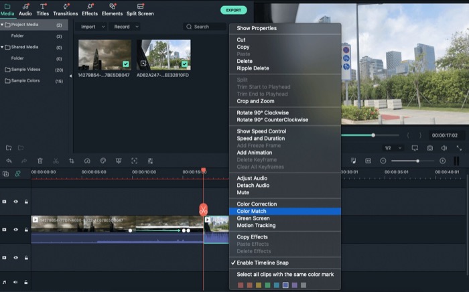Mute the audio track speaker
Screen dimensions: 469x292
[15, 282]
